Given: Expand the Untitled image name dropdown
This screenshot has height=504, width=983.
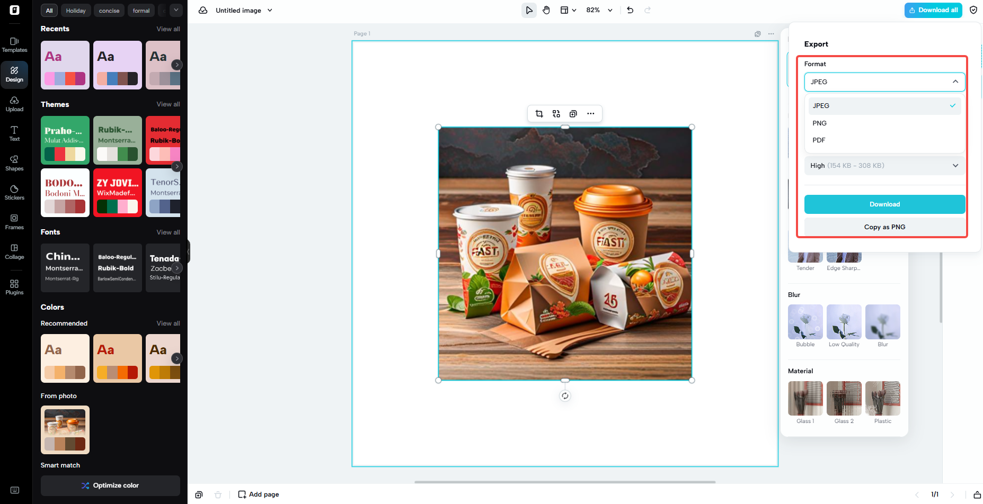Looking at the screenshot, I should 270,10.
